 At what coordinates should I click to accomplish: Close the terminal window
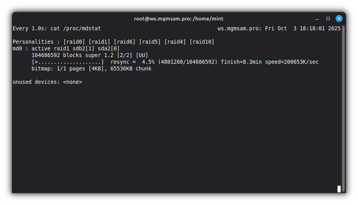(x=339, y=18)
